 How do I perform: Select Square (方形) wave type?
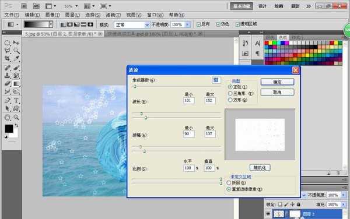pos(230,100)
